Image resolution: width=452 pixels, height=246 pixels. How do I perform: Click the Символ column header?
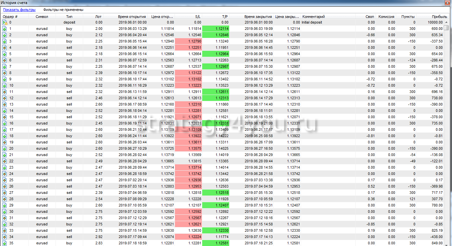click(x=42, y=16)
